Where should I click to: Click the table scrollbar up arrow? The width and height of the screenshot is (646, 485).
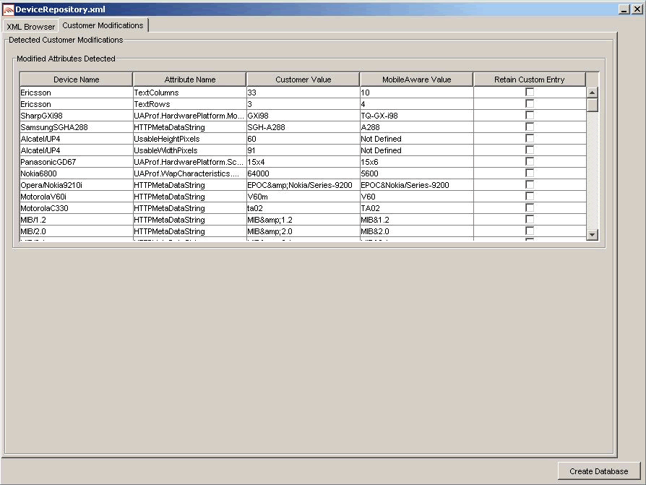(x=592, y=93)
